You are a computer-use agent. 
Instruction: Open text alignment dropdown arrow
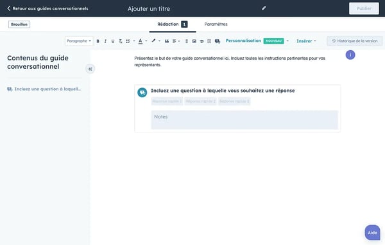click(179, 41)
